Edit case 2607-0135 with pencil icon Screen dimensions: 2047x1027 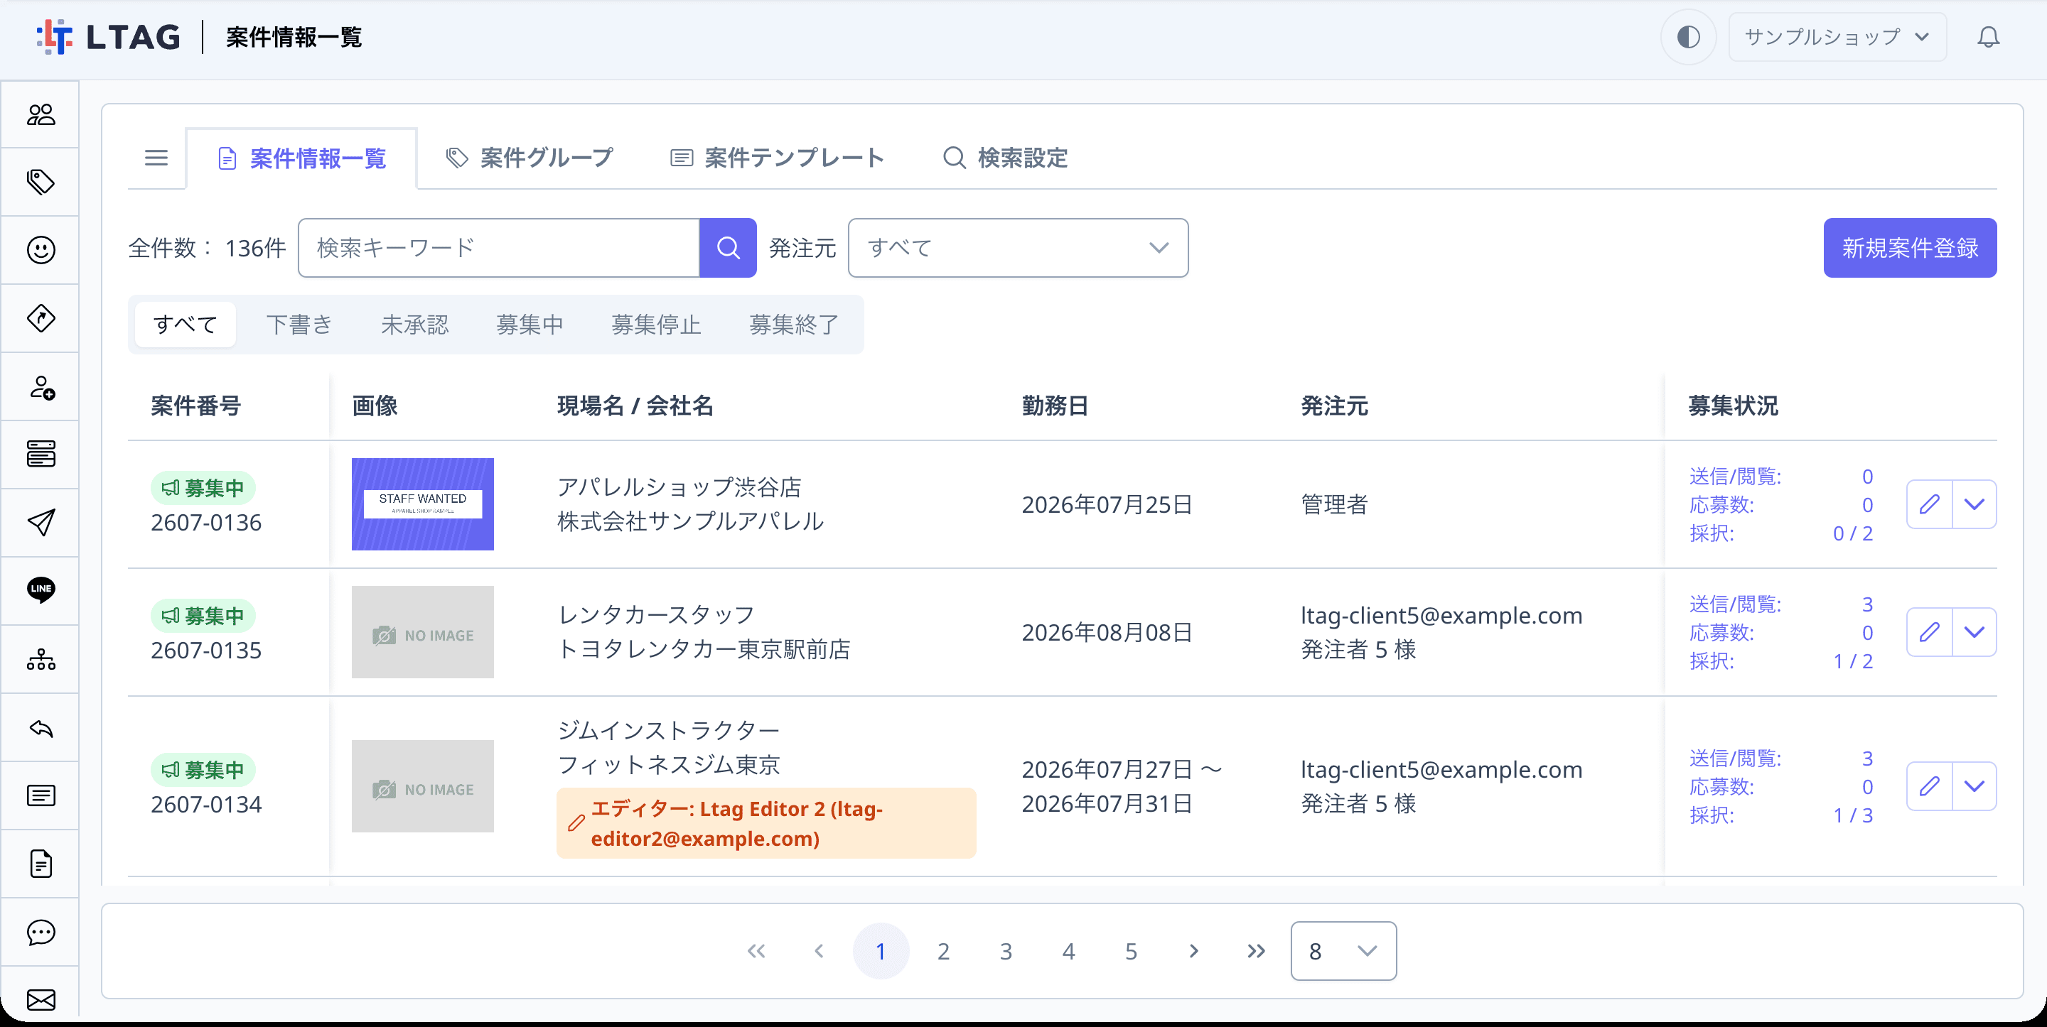tap(1930, 632)
